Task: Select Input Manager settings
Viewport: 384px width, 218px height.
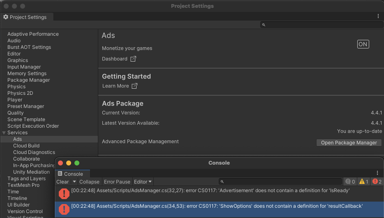Action: click(24, 67)
